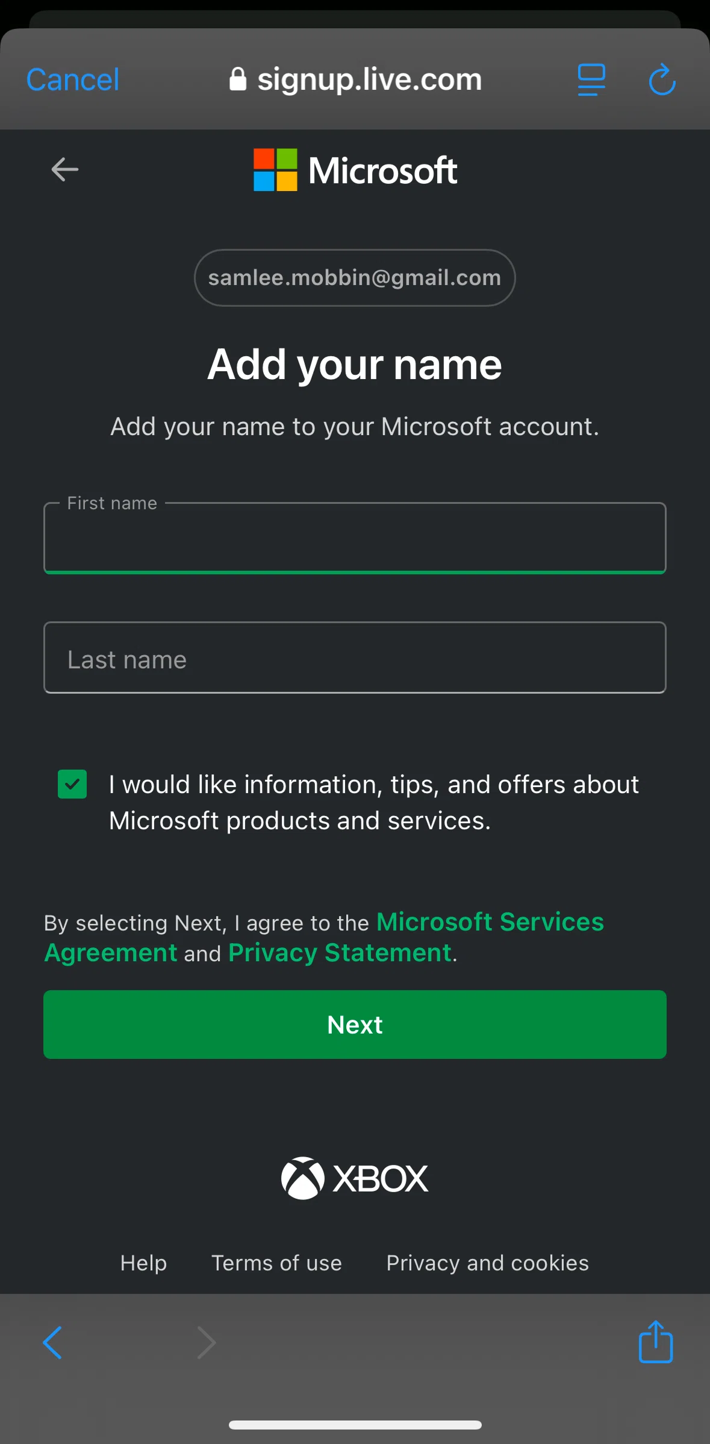Image resolution: width=710 pixels, height=1444 pixels.
Task: Open the Microsoft Services Agreement link
Action: coord(324,937)
